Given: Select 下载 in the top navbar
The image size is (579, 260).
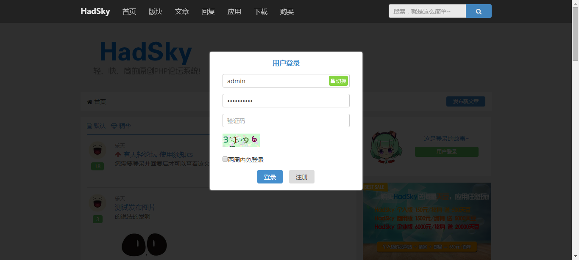Looking at the screenshot, I should 261,11.
